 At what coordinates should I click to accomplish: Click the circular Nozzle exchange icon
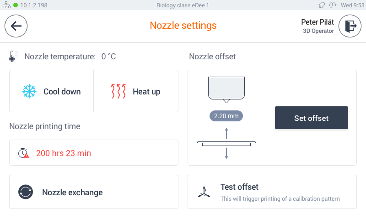26,192
